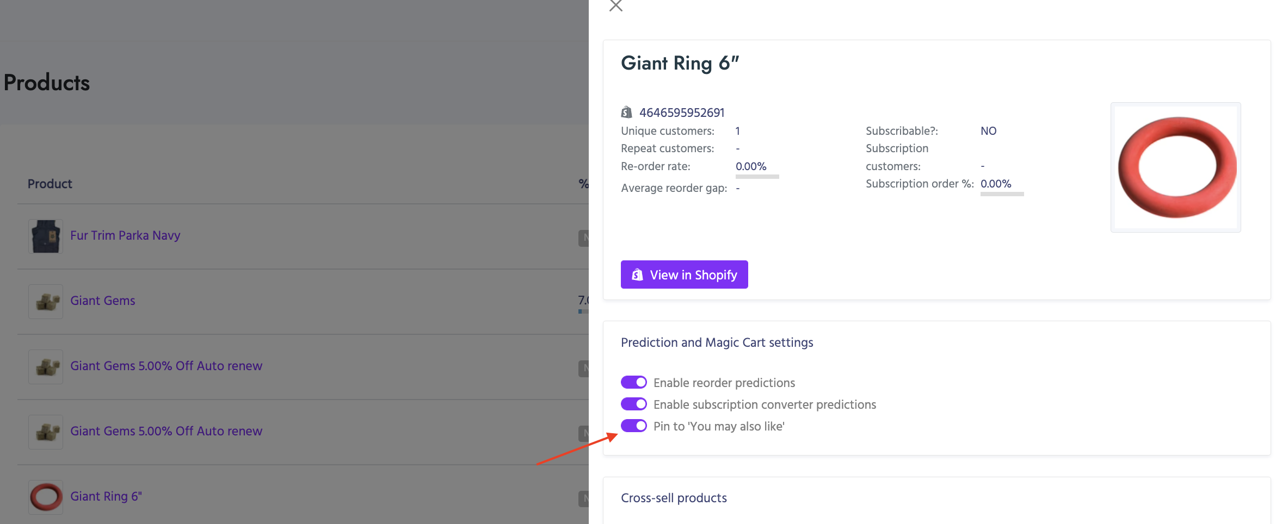Click the first Giant Gems Auto renew thumbnail
This screenshot has width=1282, height=524.
point(46,367)
